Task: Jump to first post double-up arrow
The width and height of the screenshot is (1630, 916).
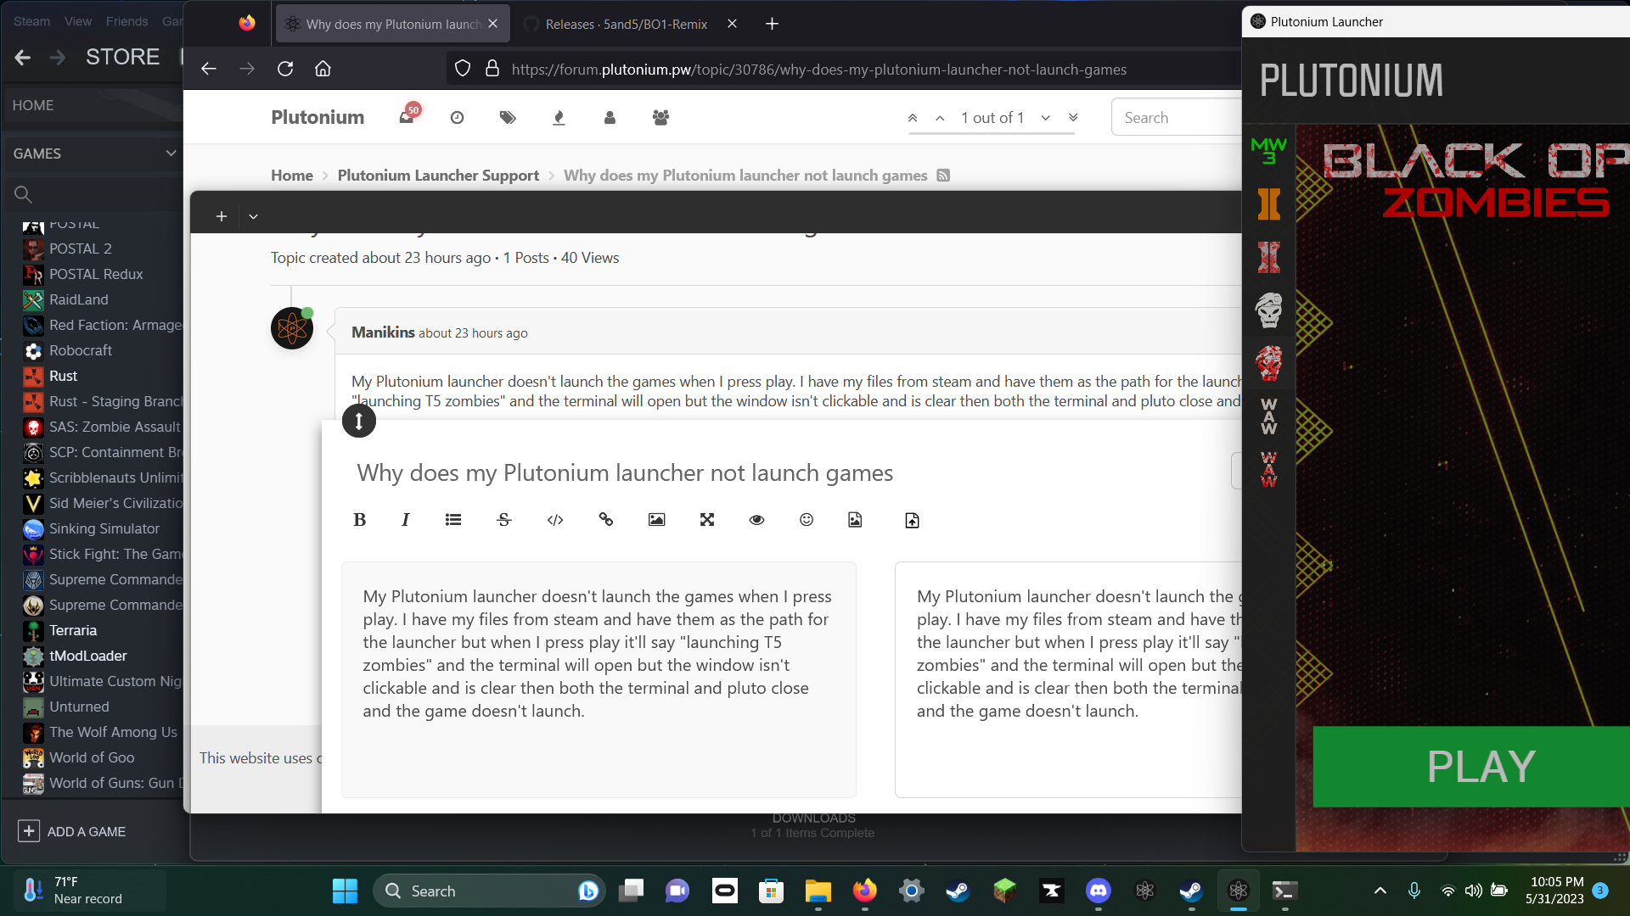Action: pos(913,118)
